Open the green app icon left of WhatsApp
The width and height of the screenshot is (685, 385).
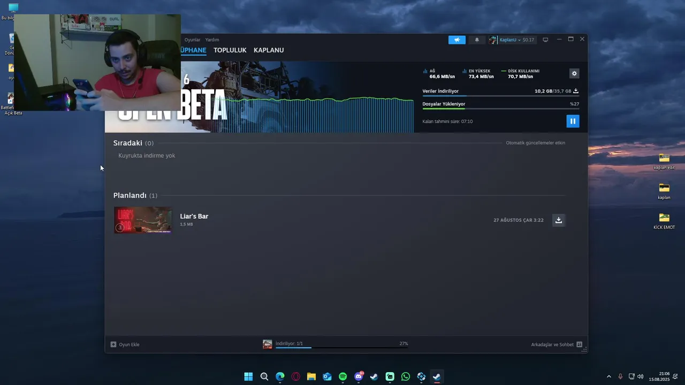click(x=390, y=377)
